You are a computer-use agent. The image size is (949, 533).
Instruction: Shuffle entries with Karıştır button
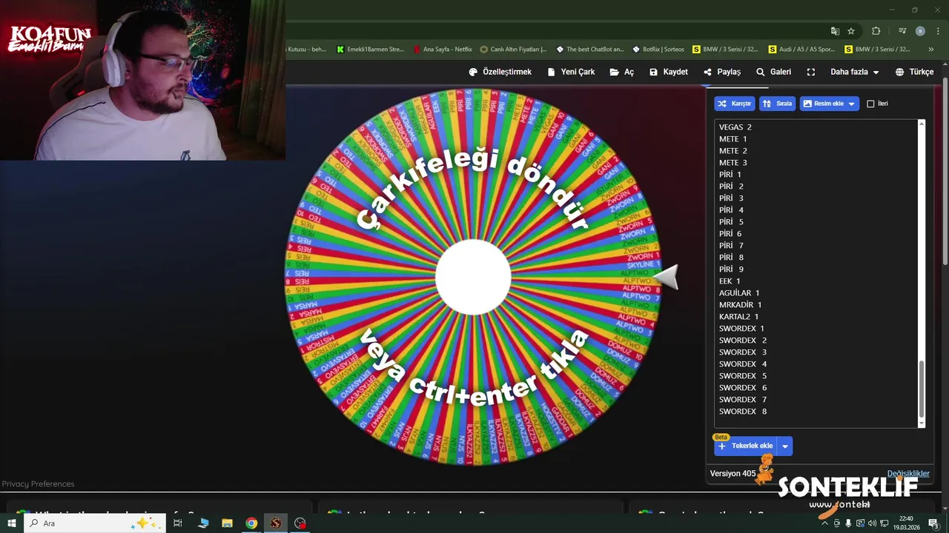pos(734,104)
